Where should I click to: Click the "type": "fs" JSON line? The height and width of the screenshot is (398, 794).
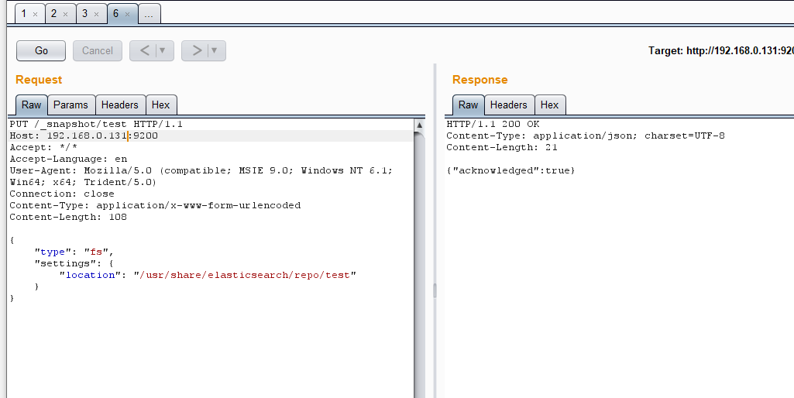tap(74, 252)
